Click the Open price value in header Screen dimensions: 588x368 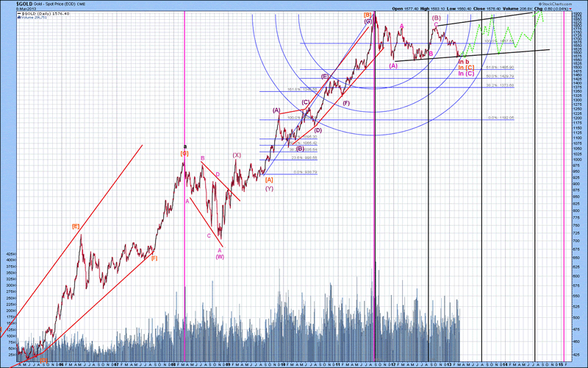[x=412, y=8]
